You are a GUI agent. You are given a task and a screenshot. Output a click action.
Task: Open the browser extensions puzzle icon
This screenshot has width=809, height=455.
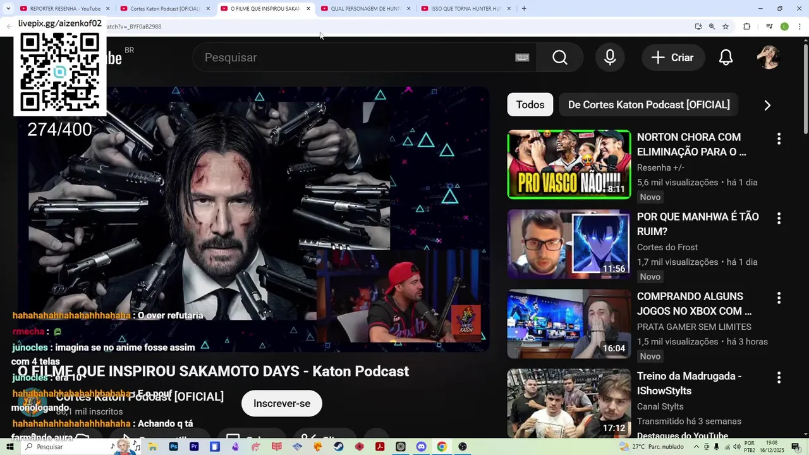coord(747,27)
